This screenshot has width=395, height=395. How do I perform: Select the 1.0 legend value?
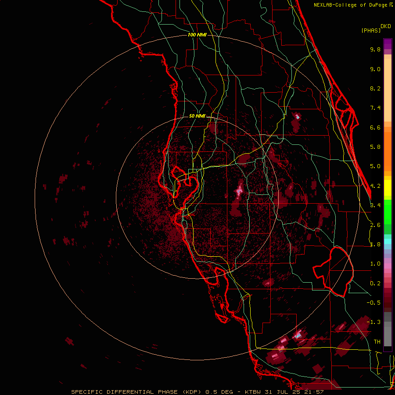(x=375, y=264)
